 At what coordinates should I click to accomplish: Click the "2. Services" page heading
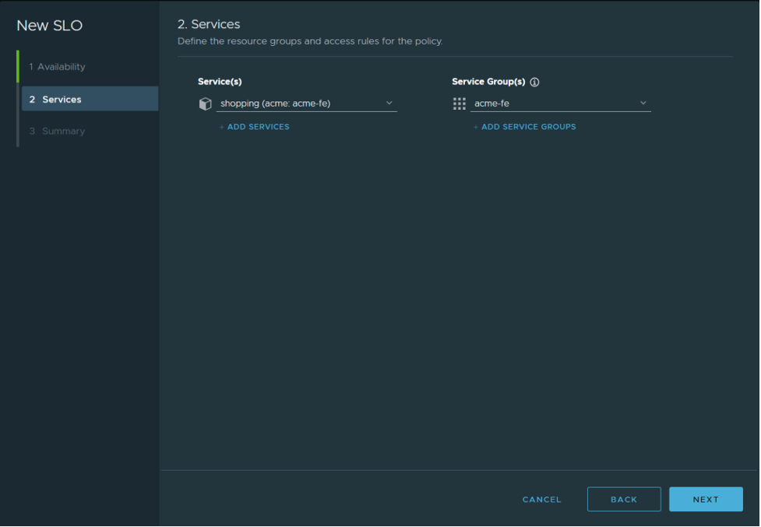209,25
